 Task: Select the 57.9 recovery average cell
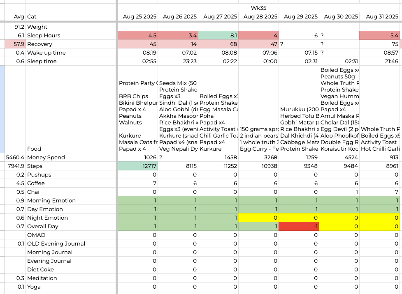point(15,44)
